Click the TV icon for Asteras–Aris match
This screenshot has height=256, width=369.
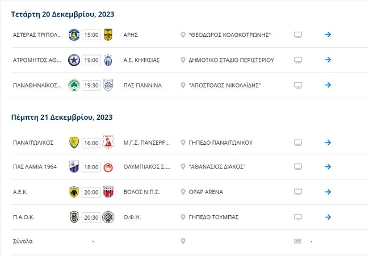coord(298,35)
